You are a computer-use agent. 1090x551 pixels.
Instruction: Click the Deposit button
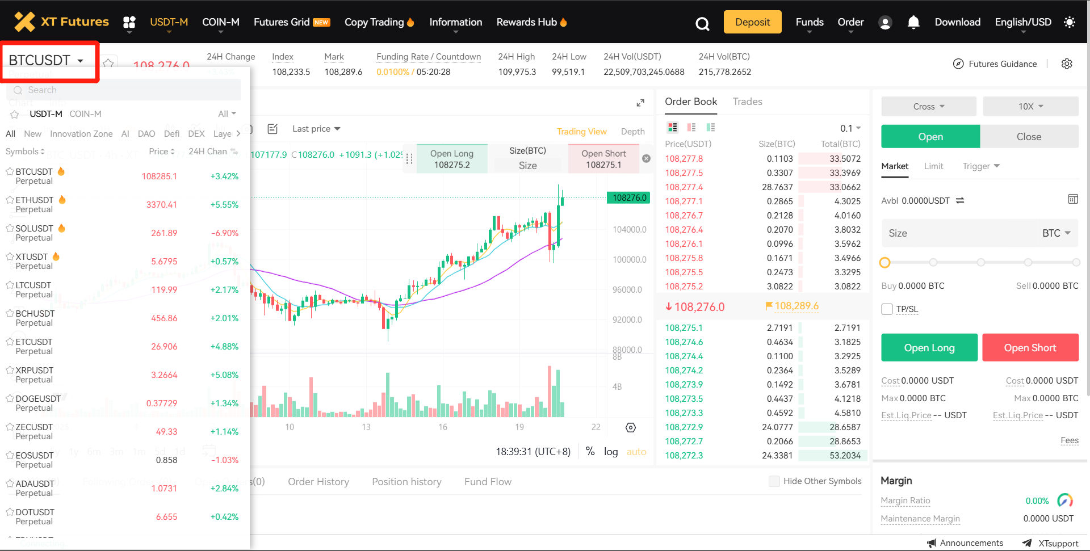[x=752, y=22]
